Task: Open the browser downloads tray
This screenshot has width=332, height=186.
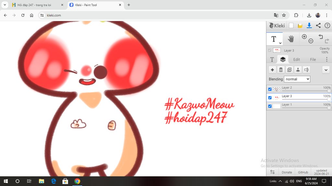Action: pos(309,15)
